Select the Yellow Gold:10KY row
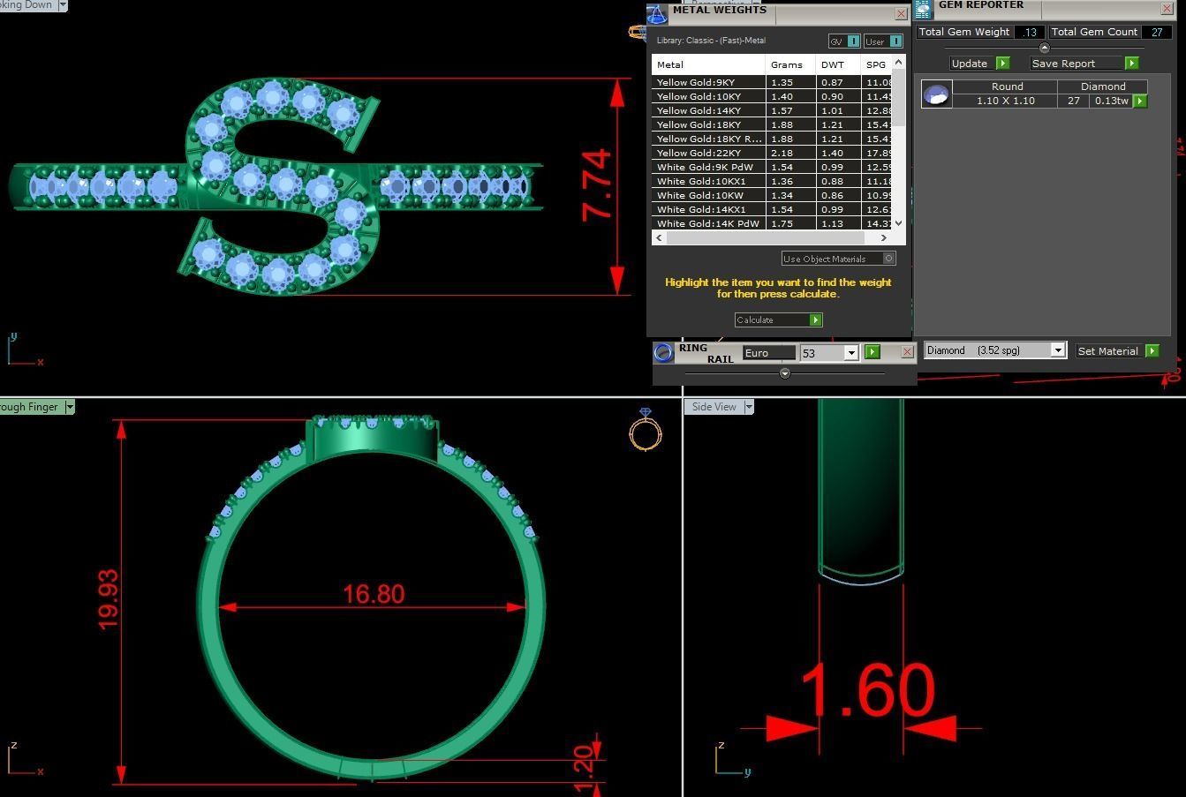Viewport: 1186px width, 797px height. [x=773, y=96]
